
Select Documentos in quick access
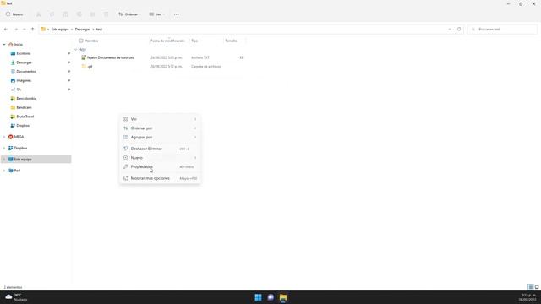click(x=26, y=71)
